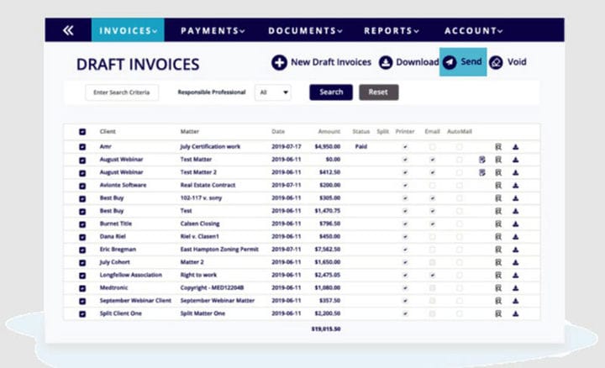Toggle Printer checkbox for Amr row
Screen dimensions: 605x368
click(x=405, y=147)
